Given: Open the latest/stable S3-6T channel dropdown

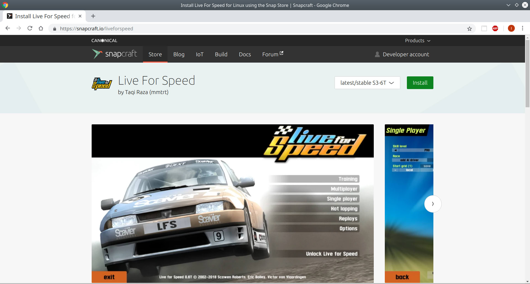Looking at the screenshot, I should [367, 83].
